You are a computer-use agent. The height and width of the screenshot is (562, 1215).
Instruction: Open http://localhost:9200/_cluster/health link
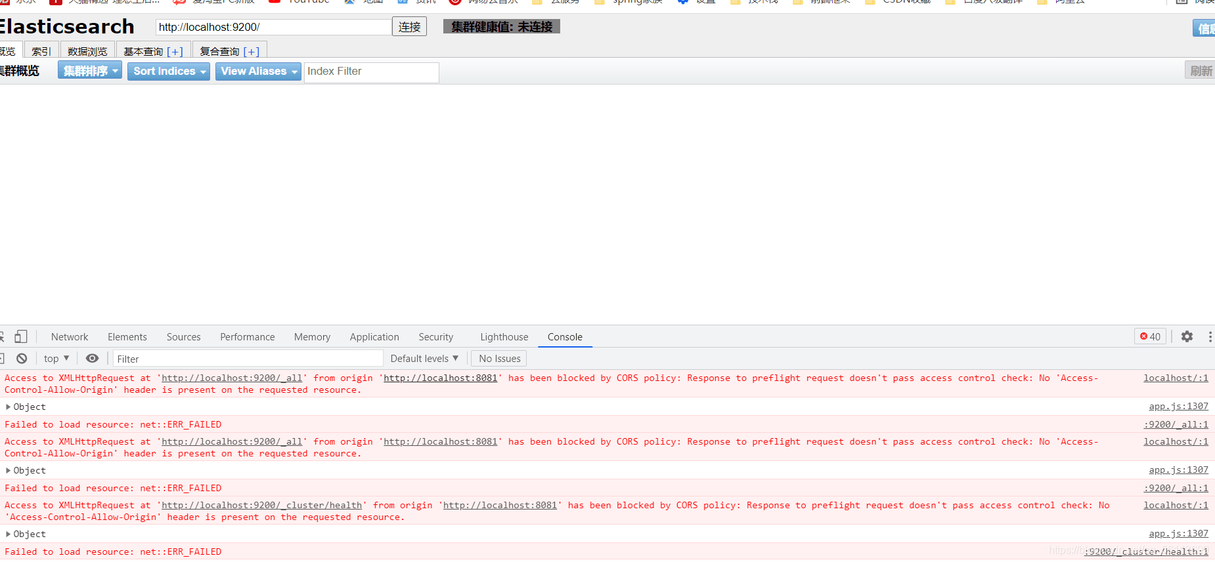(261, 505)
